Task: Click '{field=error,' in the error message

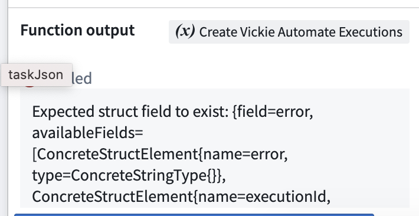Action: coord(273,112)
